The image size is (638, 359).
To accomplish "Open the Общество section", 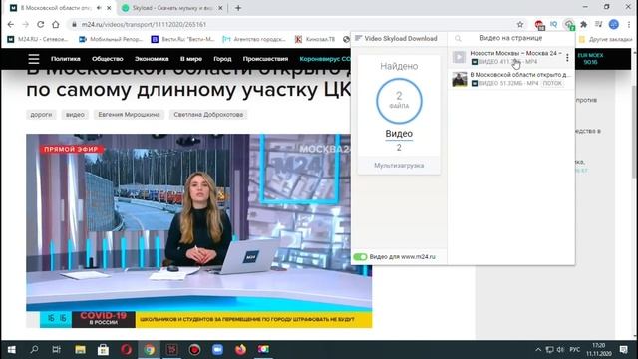I will click(108, 59).
